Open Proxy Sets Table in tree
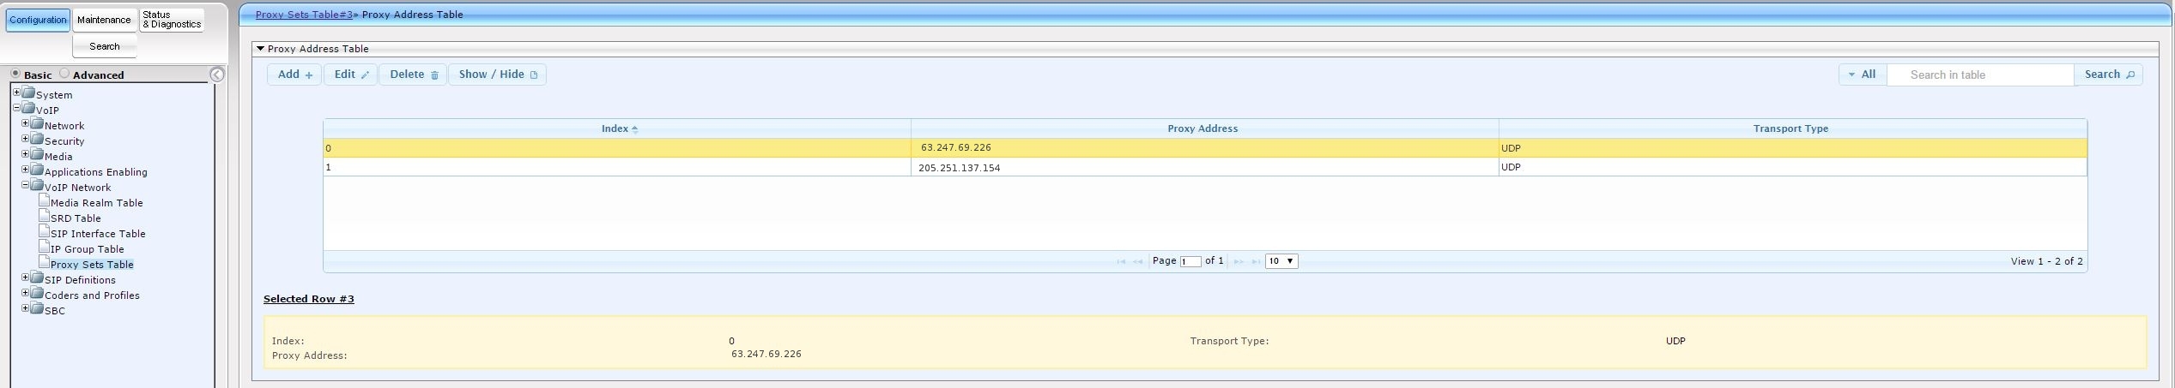 coord(92,265)
